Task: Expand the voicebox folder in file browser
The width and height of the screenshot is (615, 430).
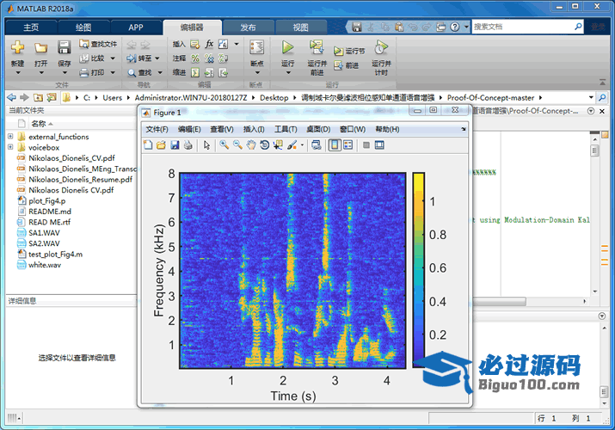Action: pyautogui.click(x=10, y=147)
